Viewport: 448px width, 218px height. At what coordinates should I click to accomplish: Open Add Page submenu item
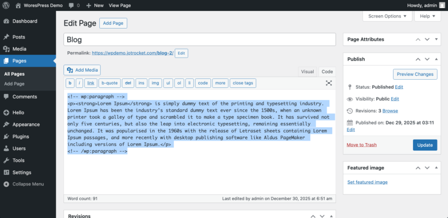(x=14, y=84)
